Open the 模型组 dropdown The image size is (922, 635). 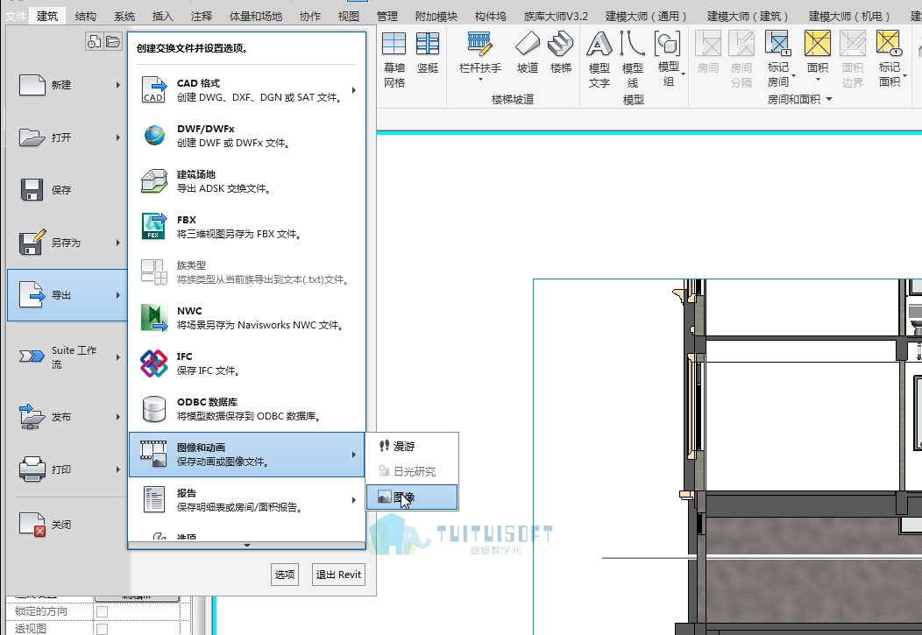[683, 74]
